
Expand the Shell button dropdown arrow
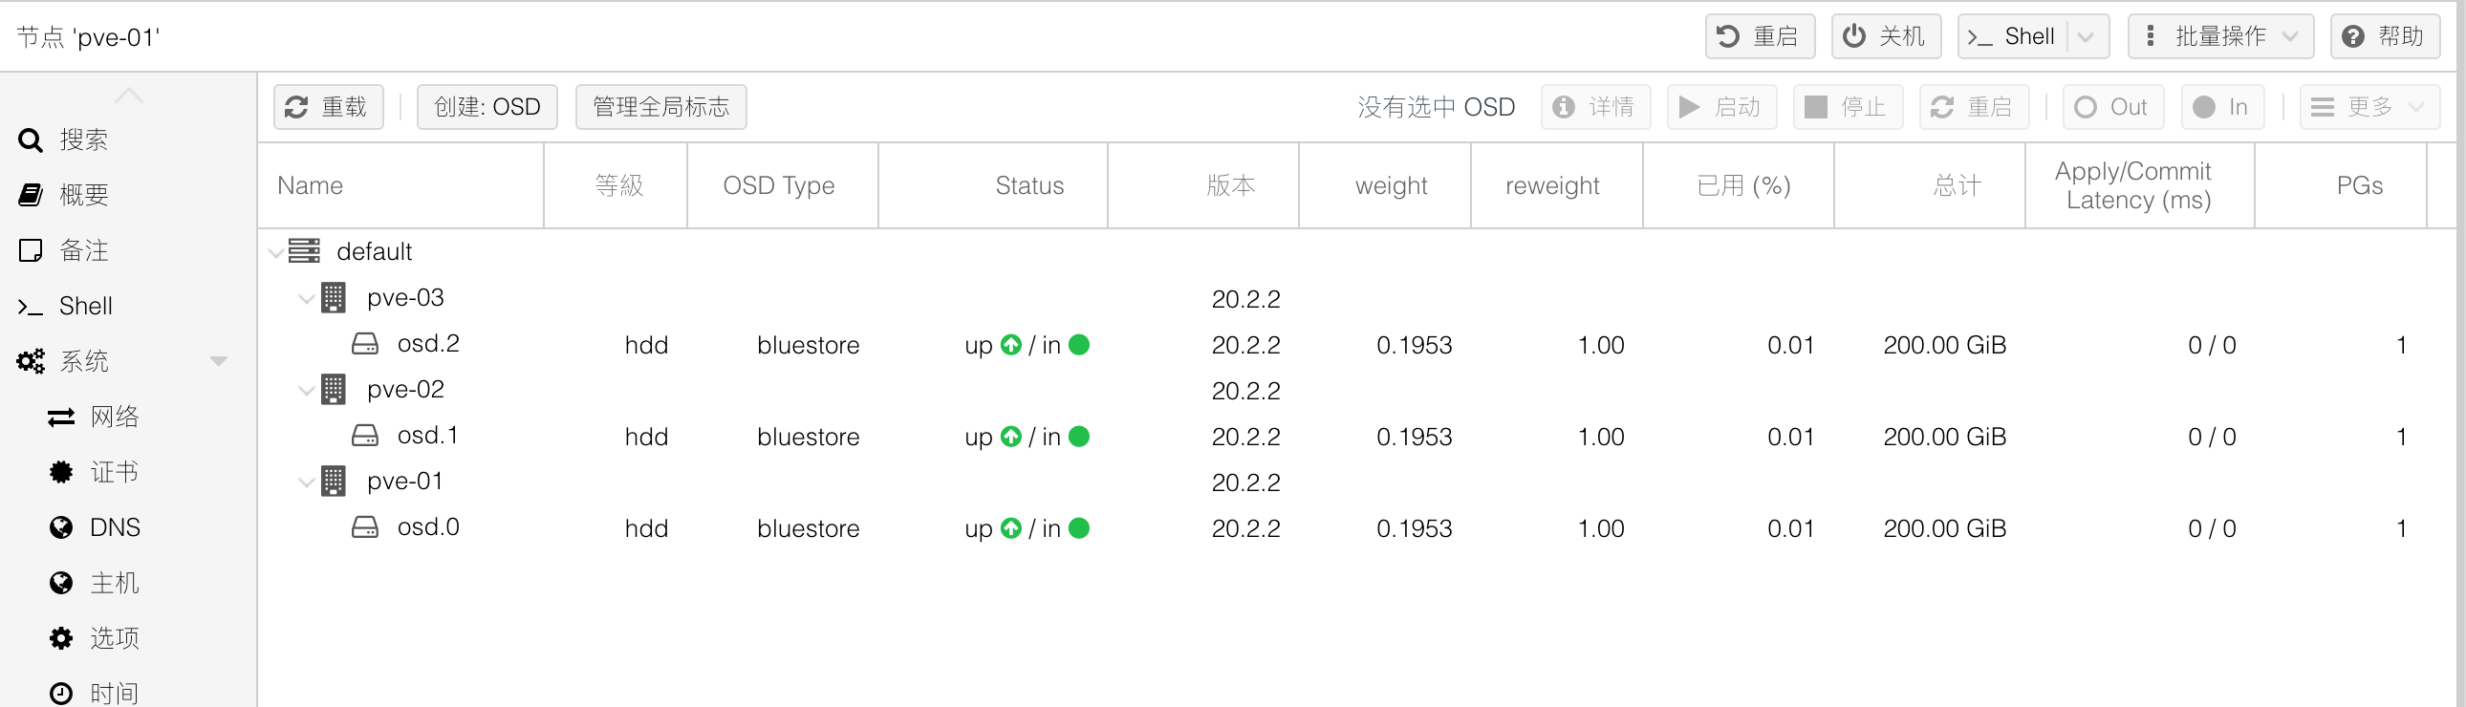click(2087, 36)
